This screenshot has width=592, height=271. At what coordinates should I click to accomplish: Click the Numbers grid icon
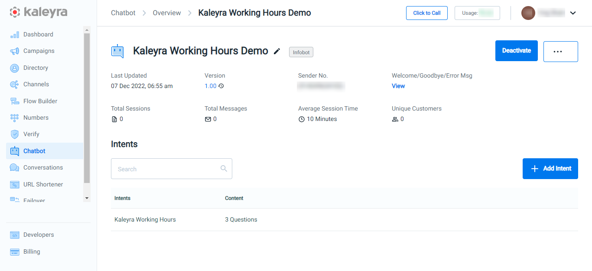[15, 118]
